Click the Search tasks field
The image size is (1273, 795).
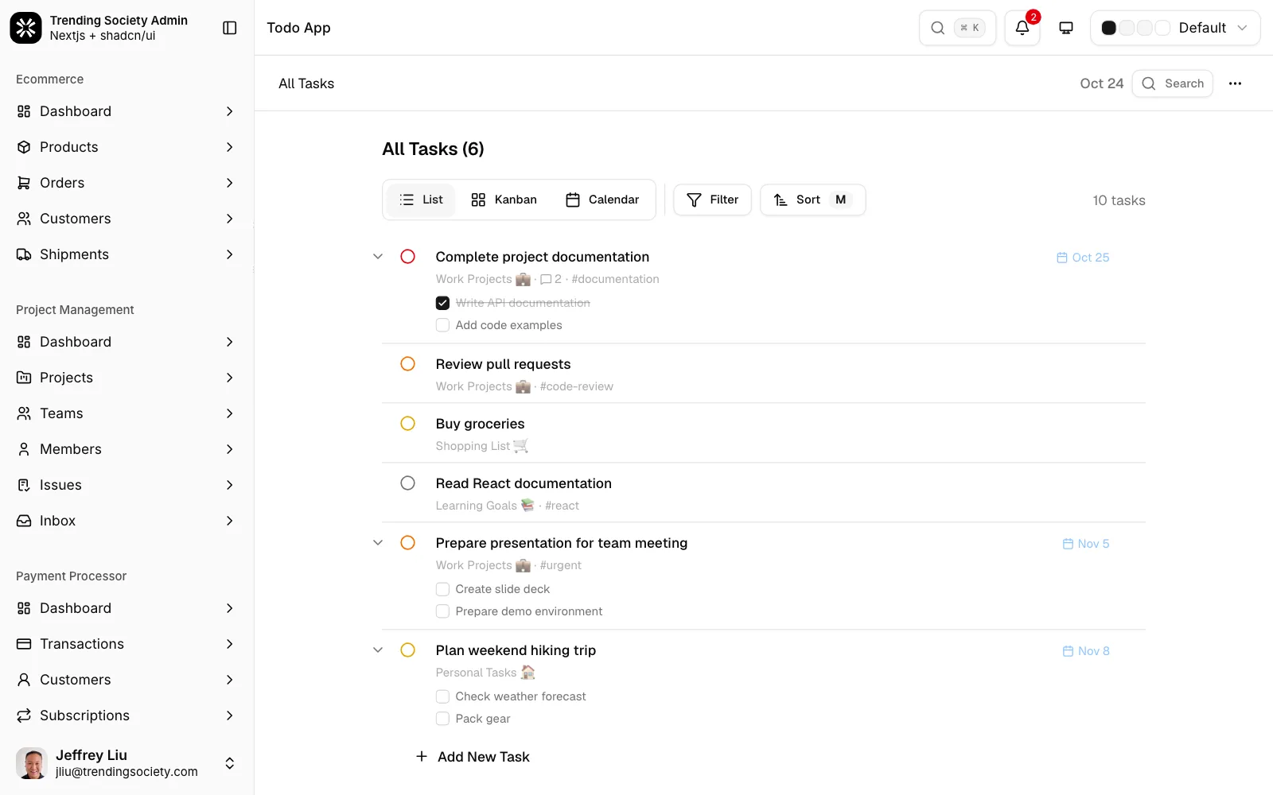pyautogui.click(x=1173, y=83)
